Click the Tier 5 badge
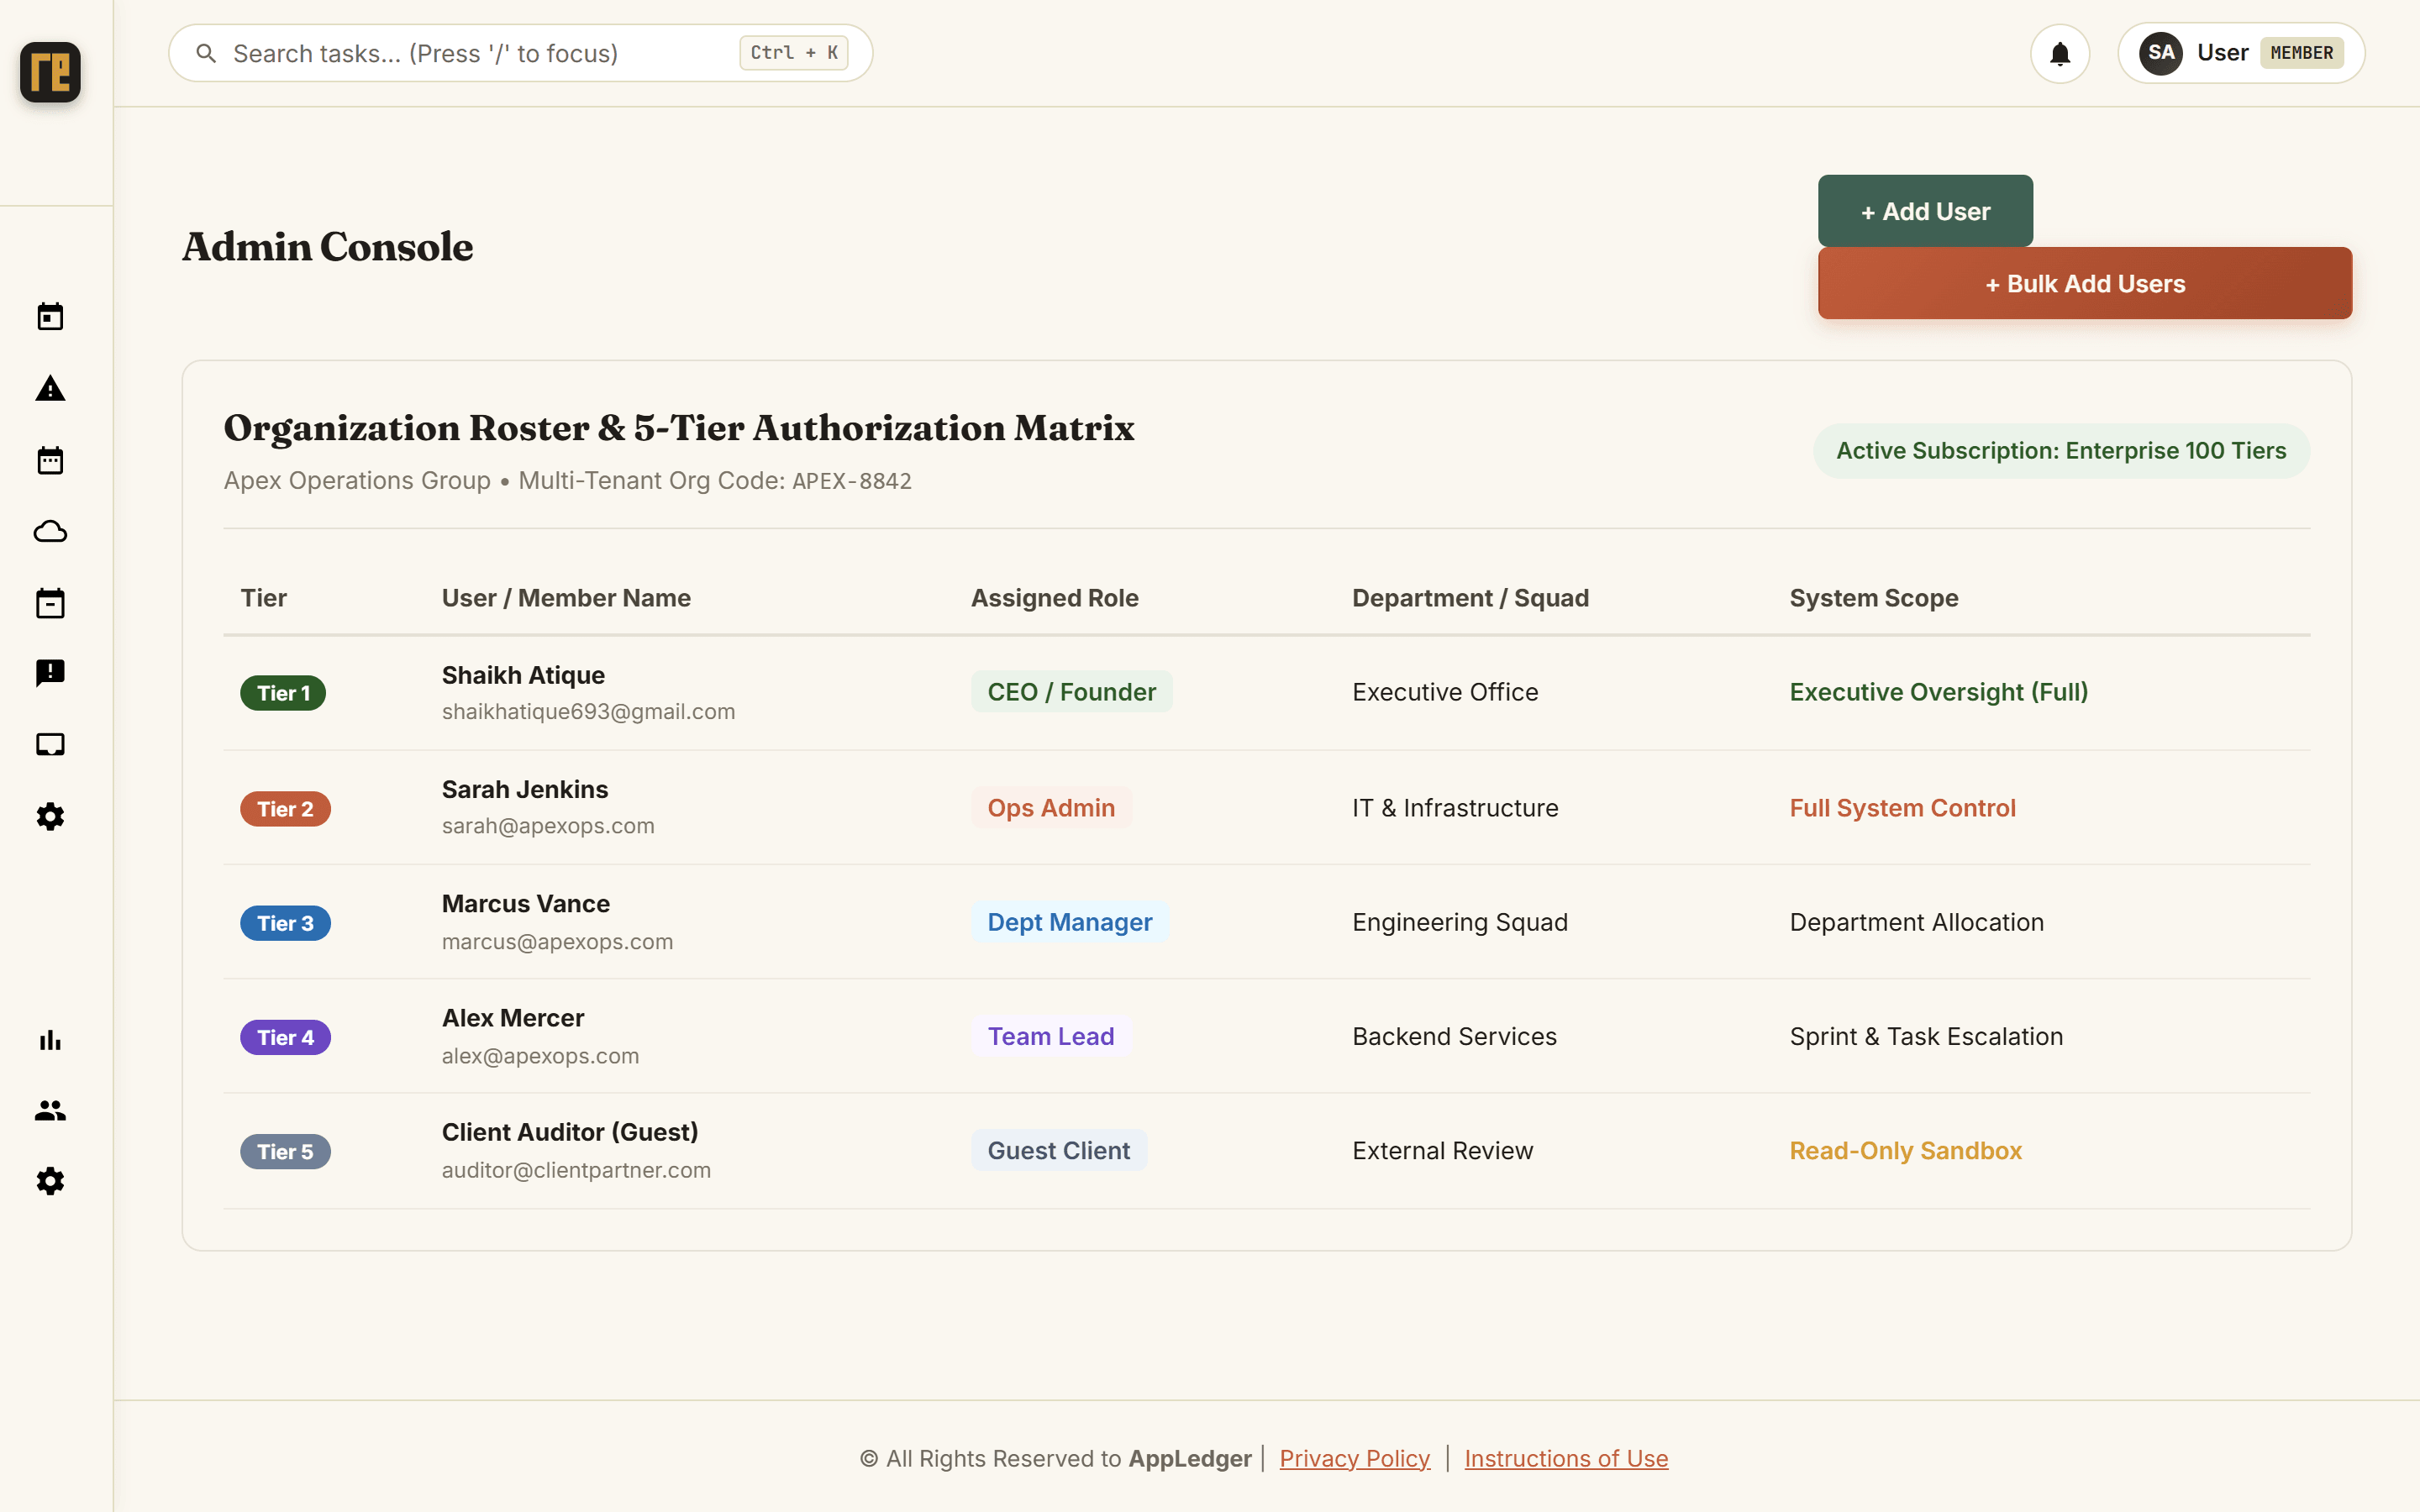 coord(285,1151)
